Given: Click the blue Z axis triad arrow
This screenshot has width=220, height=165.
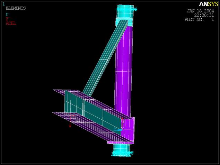Looking at the screenshot, I should coord(118,130).
